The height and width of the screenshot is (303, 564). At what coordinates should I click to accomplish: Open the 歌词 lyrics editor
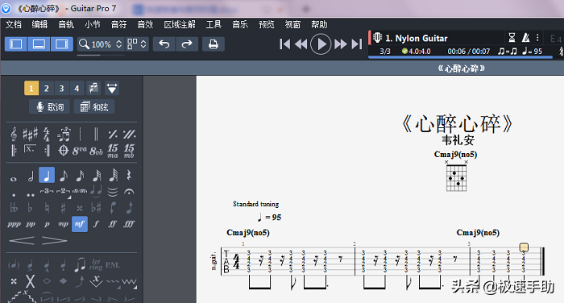[50, 107]
